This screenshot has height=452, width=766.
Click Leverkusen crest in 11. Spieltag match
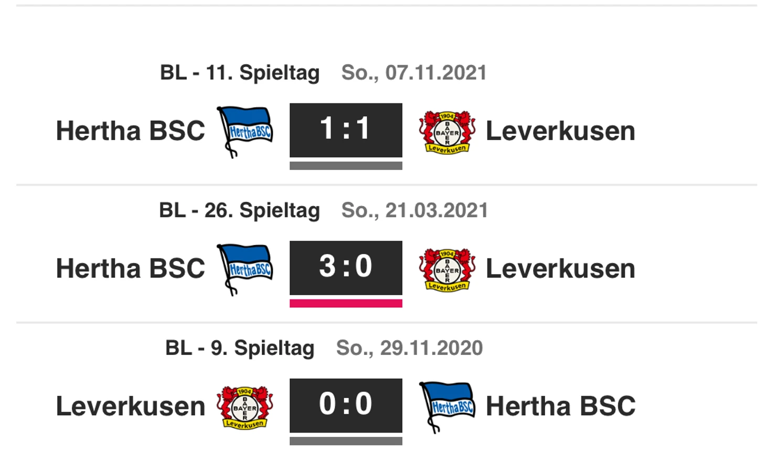[x=447, y=132]
